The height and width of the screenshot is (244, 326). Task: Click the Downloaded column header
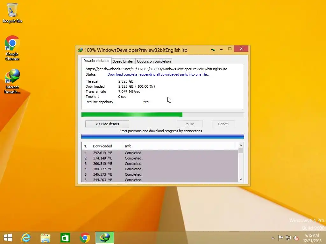107,146
